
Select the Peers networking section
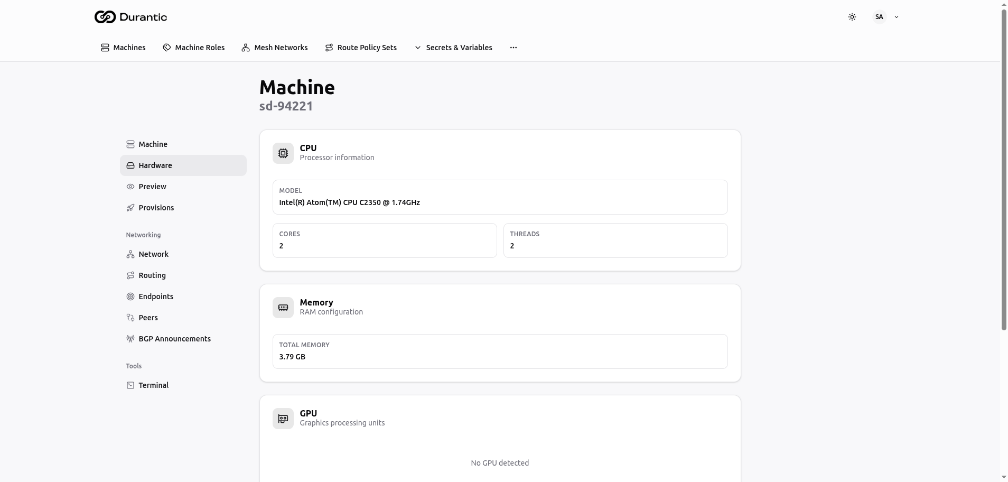[148, 317]
